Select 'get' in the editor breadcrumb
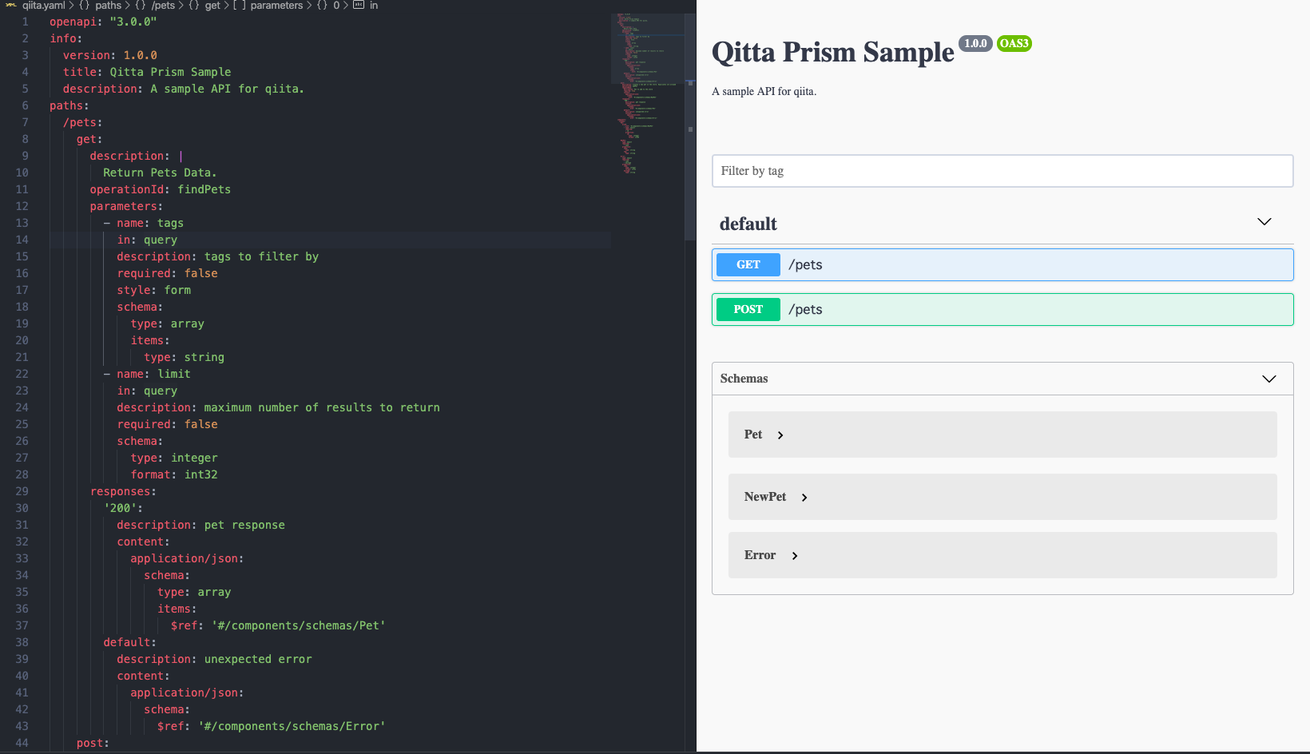 tap(212, 5)
